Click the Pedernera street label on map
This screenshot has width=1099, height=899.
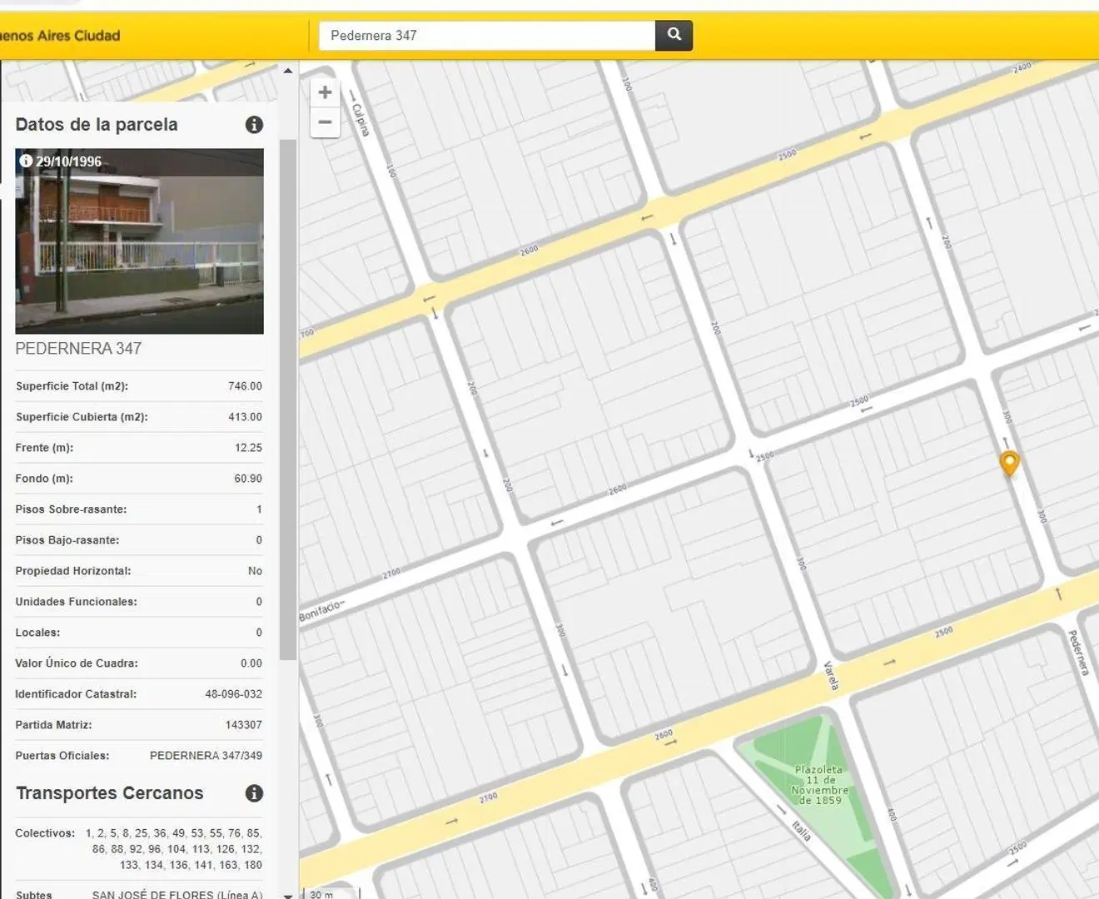1078,653
